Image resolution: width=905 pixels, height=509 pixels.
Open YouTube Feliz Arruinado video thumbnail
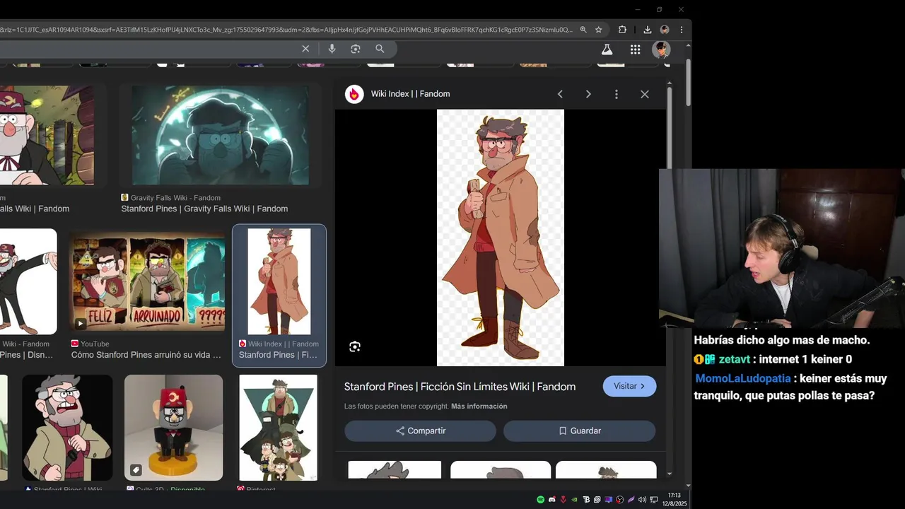(147, 281)
